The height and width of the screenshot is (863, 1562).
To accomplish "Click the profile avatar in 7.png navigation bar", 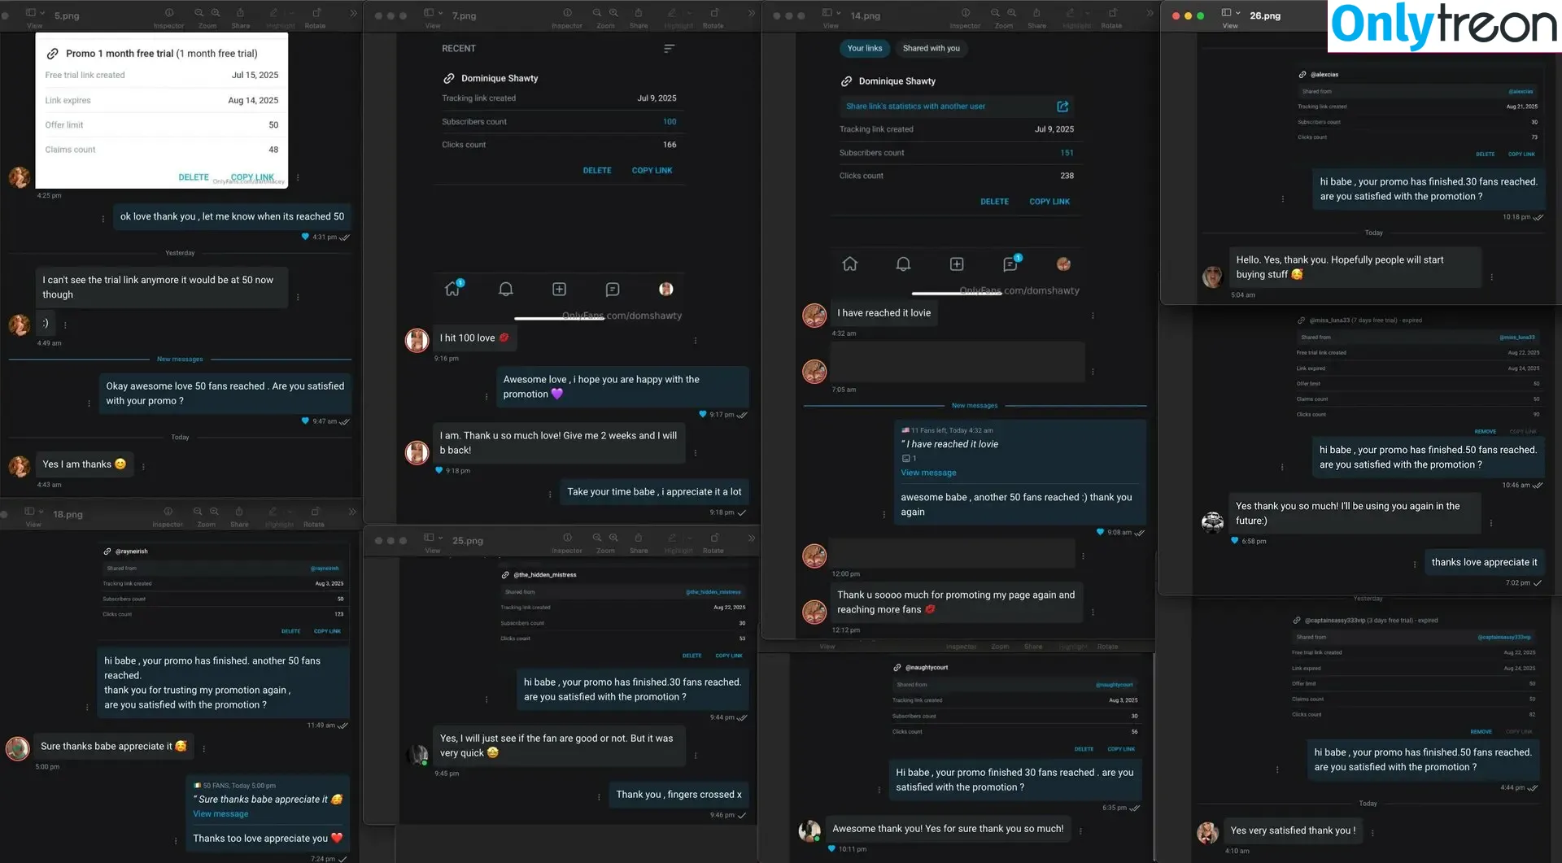I will pos(665,290).
